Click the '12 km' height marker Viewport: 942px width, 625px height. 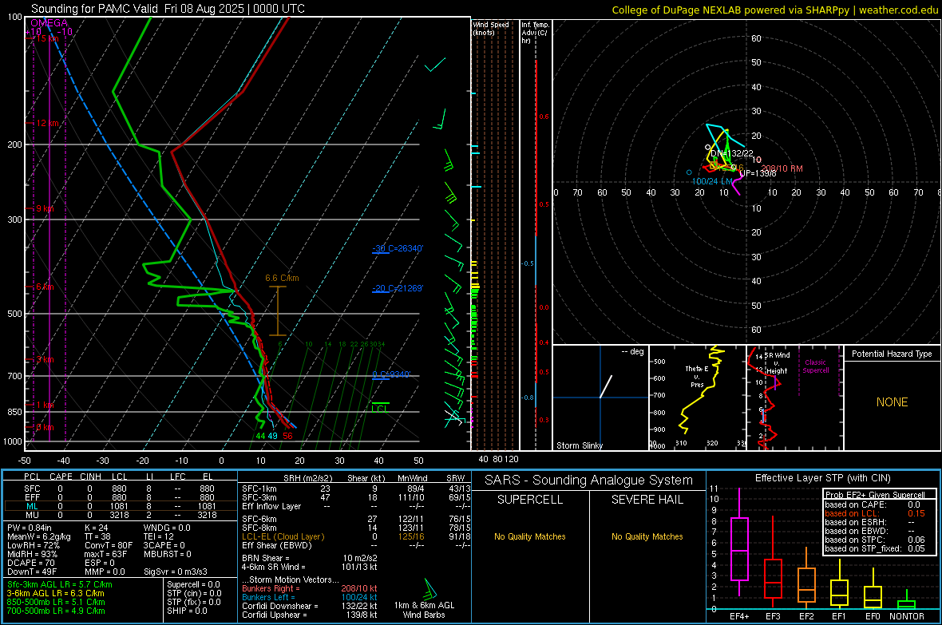tap(47, 123)
